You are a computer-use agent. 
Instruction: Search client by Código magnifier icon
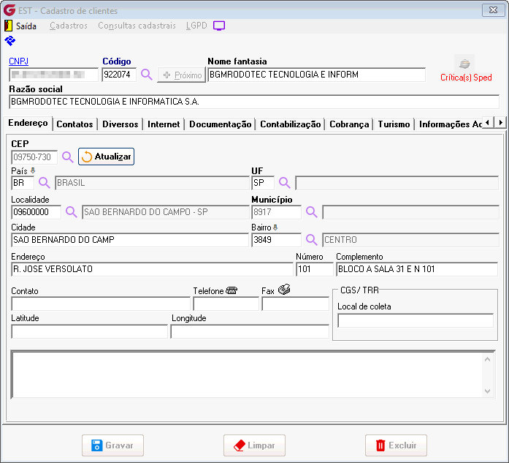coord(146,75)
